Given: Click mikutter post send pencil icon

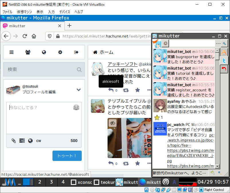Looking at the screenshot, I should point(224,44).
